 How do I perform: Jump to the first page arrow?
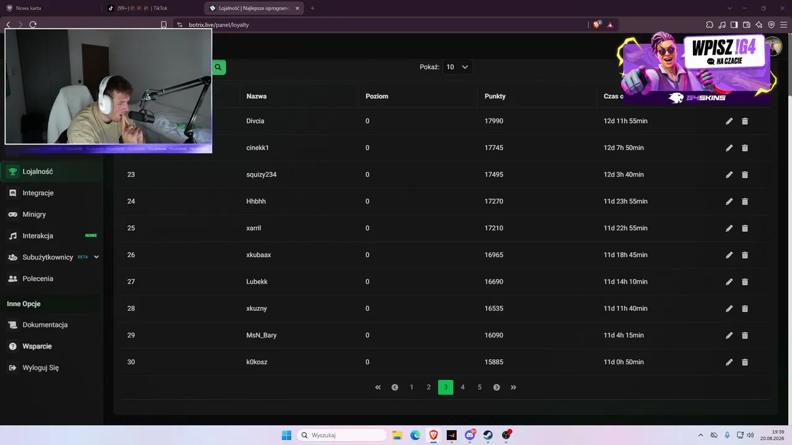377,388
